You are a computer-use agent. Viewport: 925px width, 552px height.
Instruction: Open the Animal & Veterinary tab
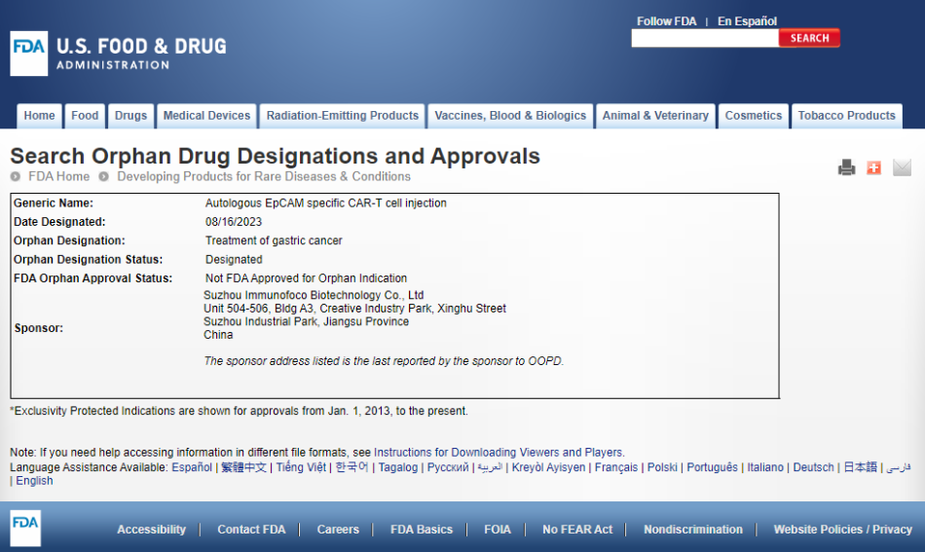pyautogui.click(x=655, y=116)
